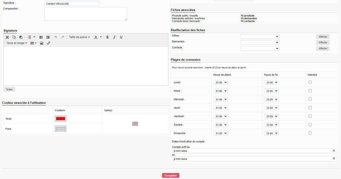Tick the Interdire checkbox for Dimanche
This screenshot has width=341, height=179.
310,133
